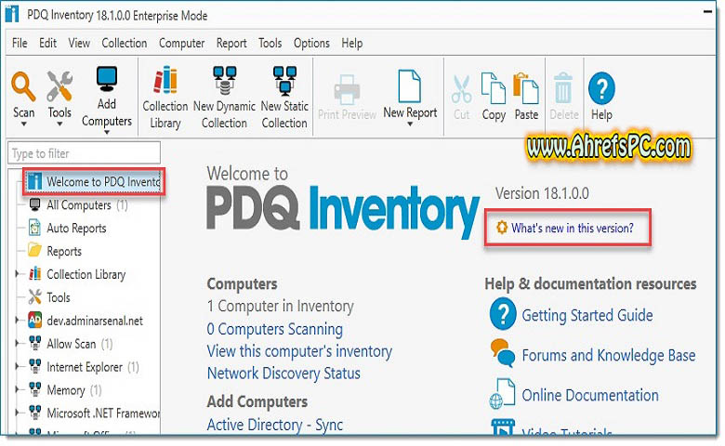
Task: Open the Options menu
Action: click(x=311, y=43)
